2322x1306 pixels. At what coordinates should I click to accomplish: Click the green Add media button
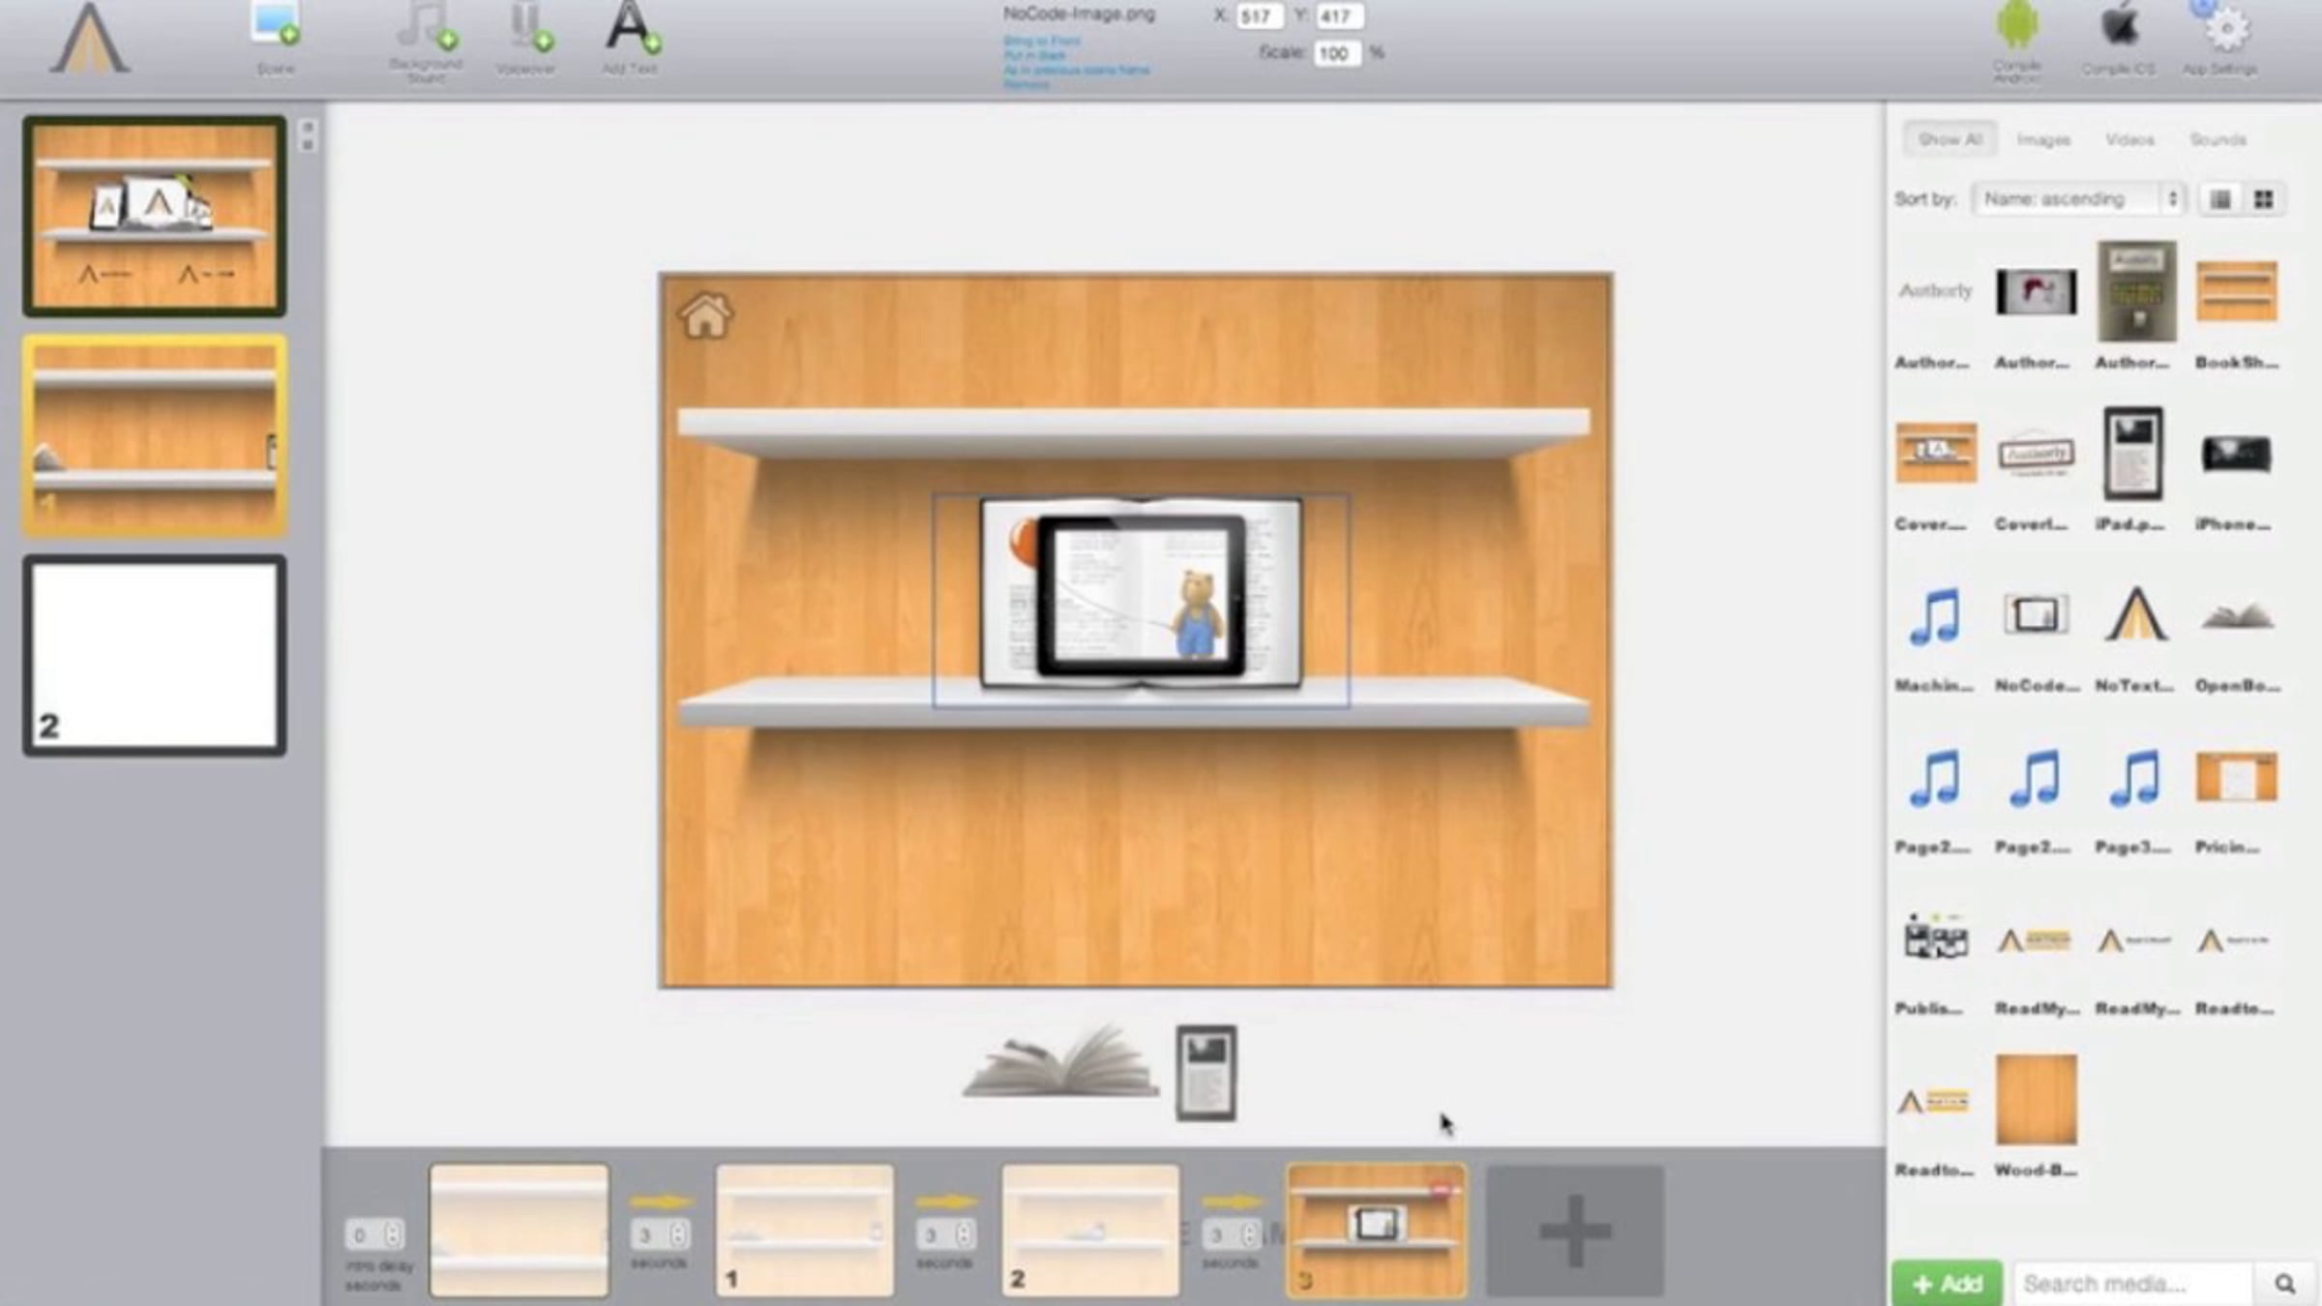click(x=1947, y=1283)
